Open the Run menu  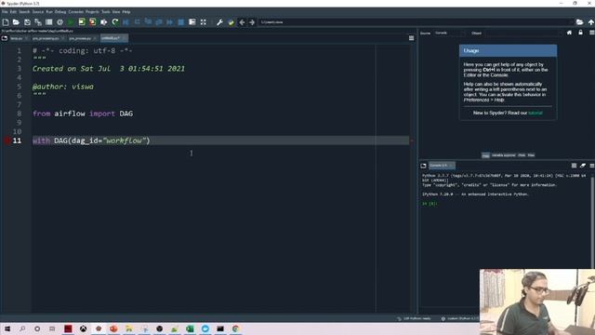pos(49,12)
